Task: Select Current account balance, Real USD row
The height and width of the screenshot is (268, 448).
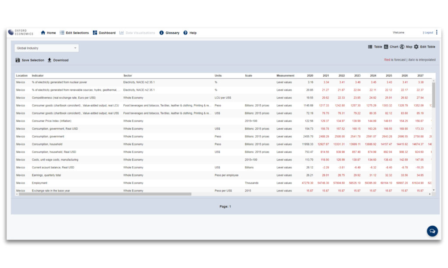Action: point(224,167)
